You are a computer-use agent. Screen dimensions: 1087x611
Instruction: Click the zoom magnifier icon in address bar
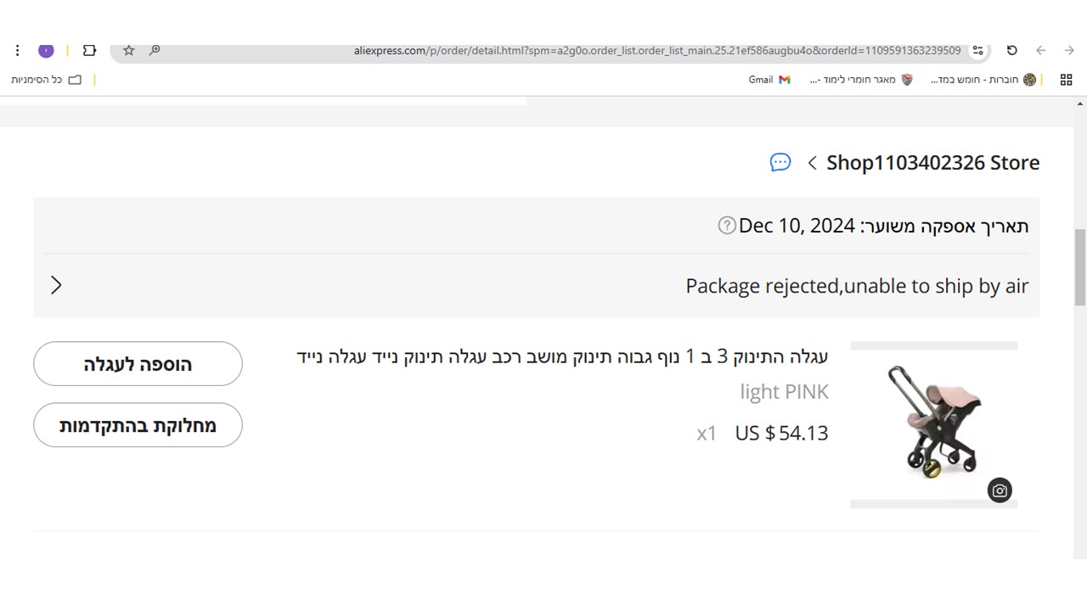click(x=155, y=51)
